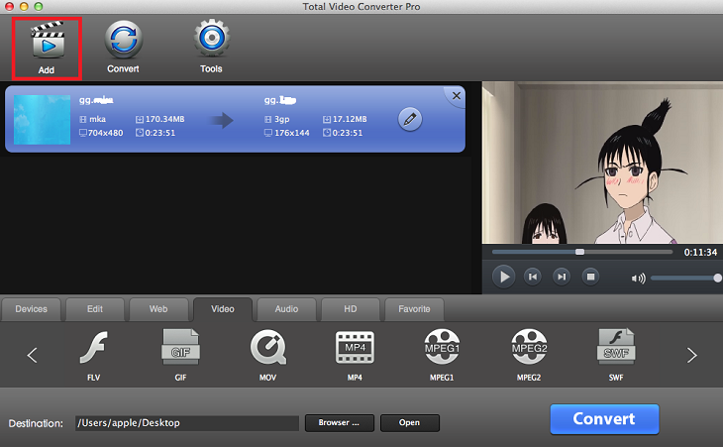Click the mka source format text
The width and height of the screenshot is (723, 447).
(97, 119)
